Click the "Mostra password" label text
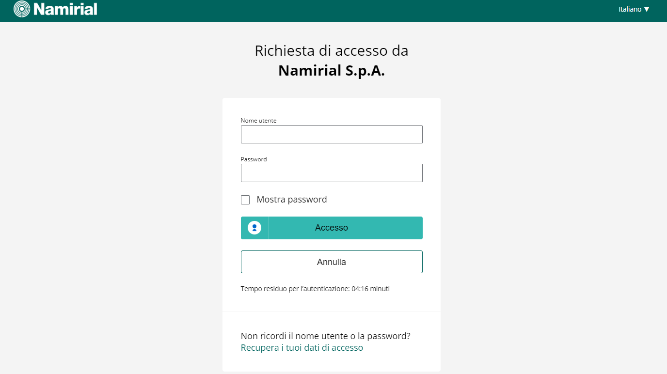The image size is (667, 374). pyautogui.click(x=292, y=199)
